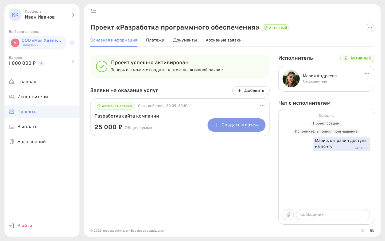Switch to the Платежи tab

(x=155, y=40)
